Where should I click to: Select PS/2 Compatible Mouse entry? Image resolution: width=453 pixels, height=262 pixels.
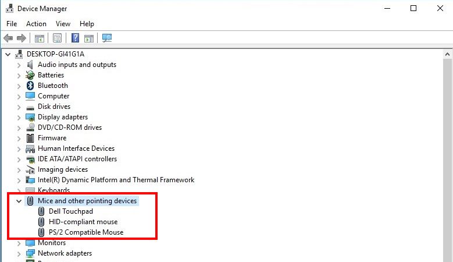pos(86,232)
